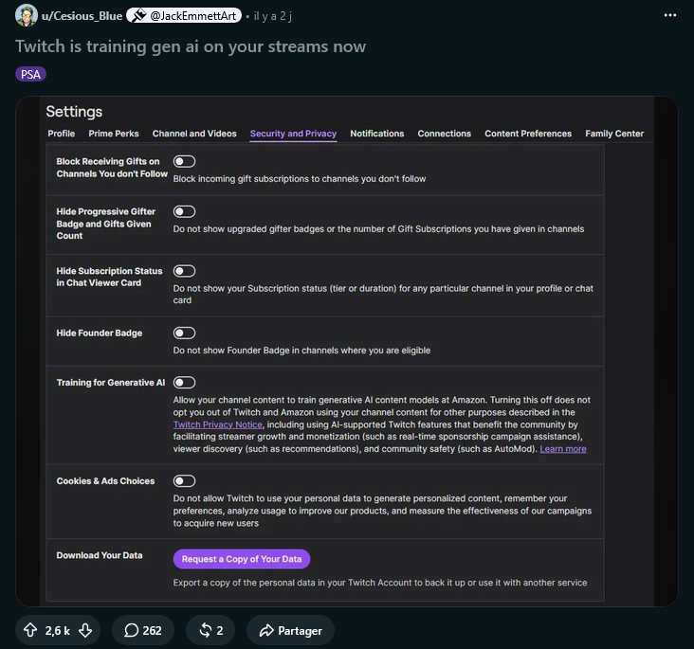Upvote the post with the up arrow
This screenshot has height=649, width=694.
click(30, 630)
